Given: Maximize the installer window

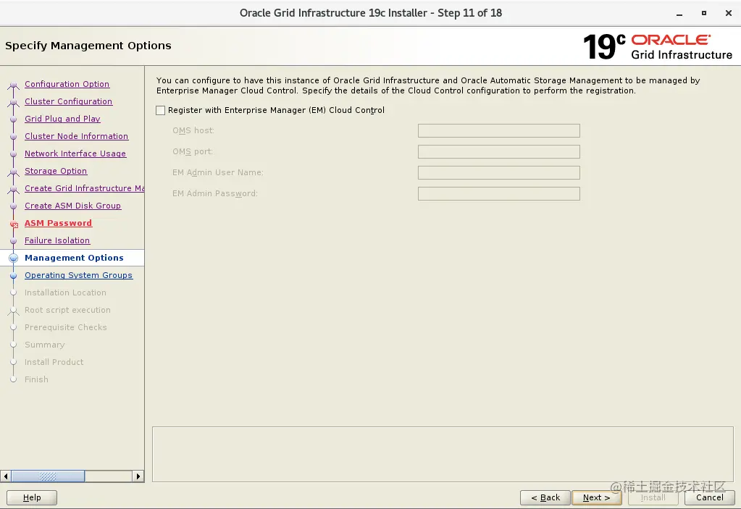Looking at the screenshot, I should tap(703, 14).
